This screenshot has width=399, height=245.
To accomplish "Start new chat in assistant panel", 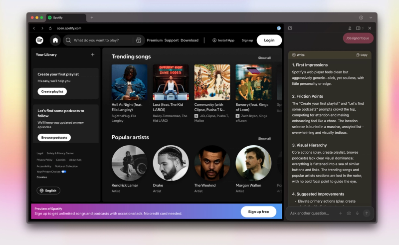I will pos(290,28).
